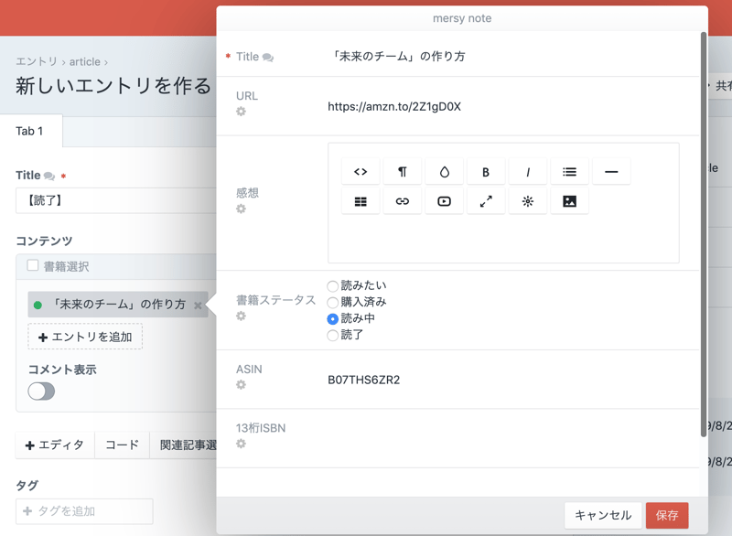The width and height of the screenshot is (732, 536).
Task: Insert an image with the picture icon
Action: pyautogui.click(x=569, y=201)
